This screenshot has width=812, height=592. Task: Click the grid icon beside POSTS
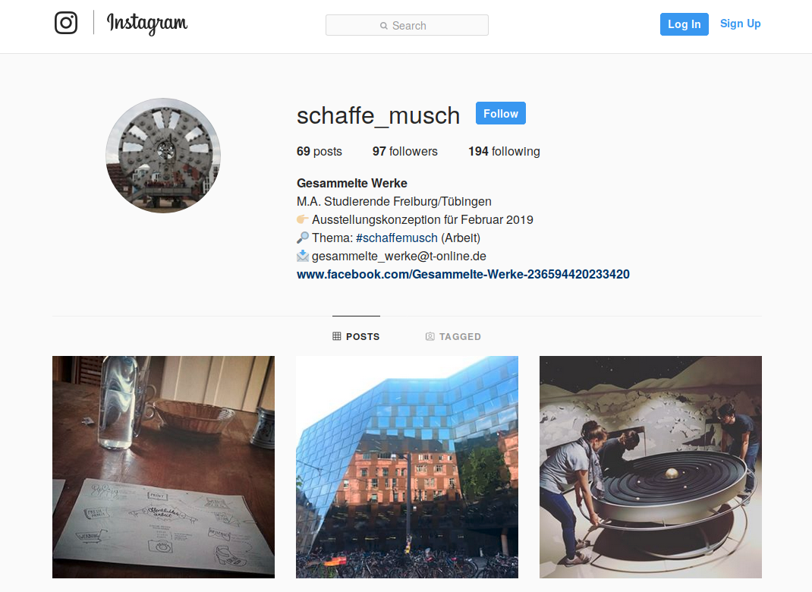pyautogui.click(x=337, y=336)
